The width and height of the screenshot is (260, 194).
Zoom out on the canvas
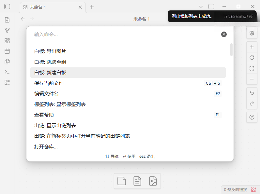tap(252, 79)
